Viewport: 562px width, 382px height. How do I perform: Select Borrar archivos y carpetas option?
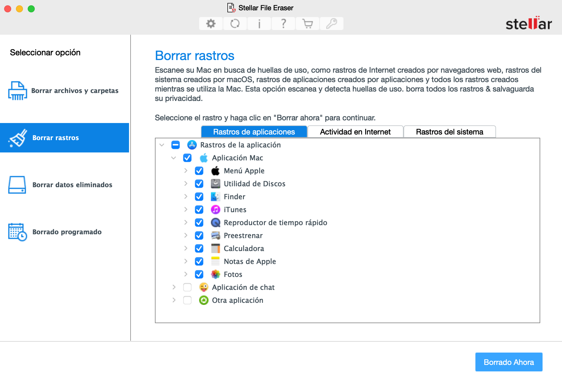click(x=65, y=91)
